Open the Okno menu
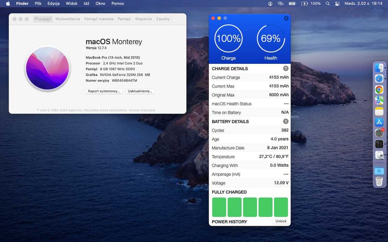 (x=100, y=3)
